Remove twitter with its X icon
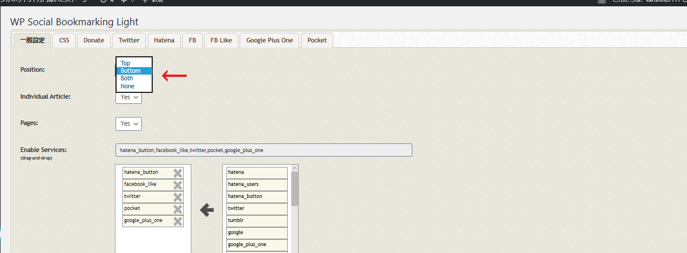 [177, 197]
